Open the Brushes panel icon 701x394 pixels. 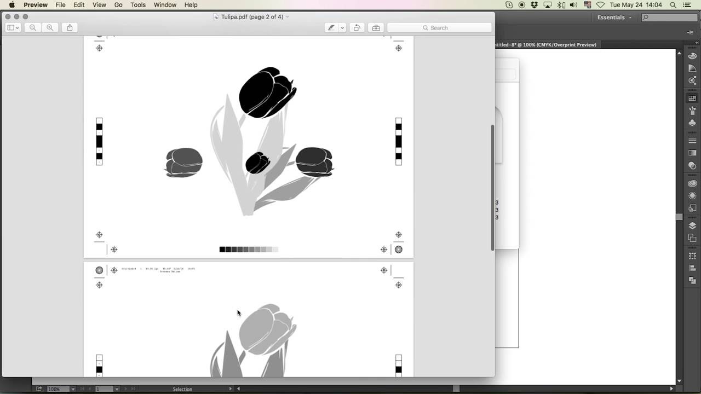click(692, 111)
